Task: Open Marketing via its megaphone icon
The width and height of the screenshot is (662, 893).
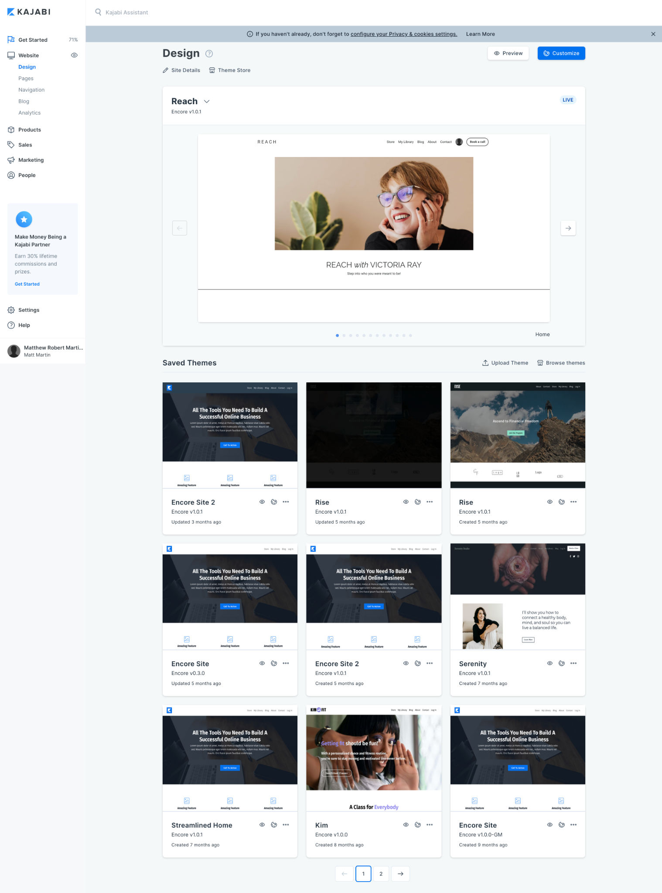Action: tap(11, 160)
